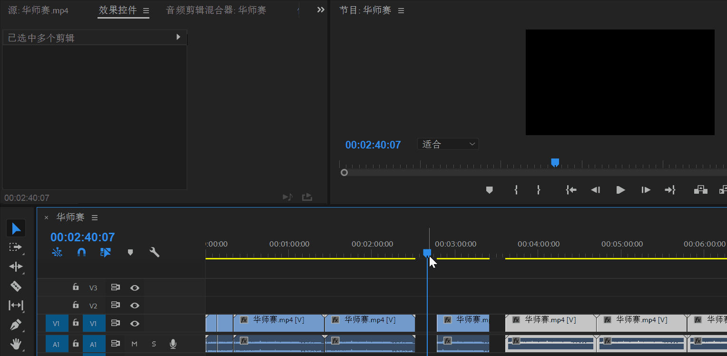Image resolution: width=727 pixels, height=356 pixels.
Task: Click the loop playback icon in 效果控件 panel
Action: (x=307, y=197)
